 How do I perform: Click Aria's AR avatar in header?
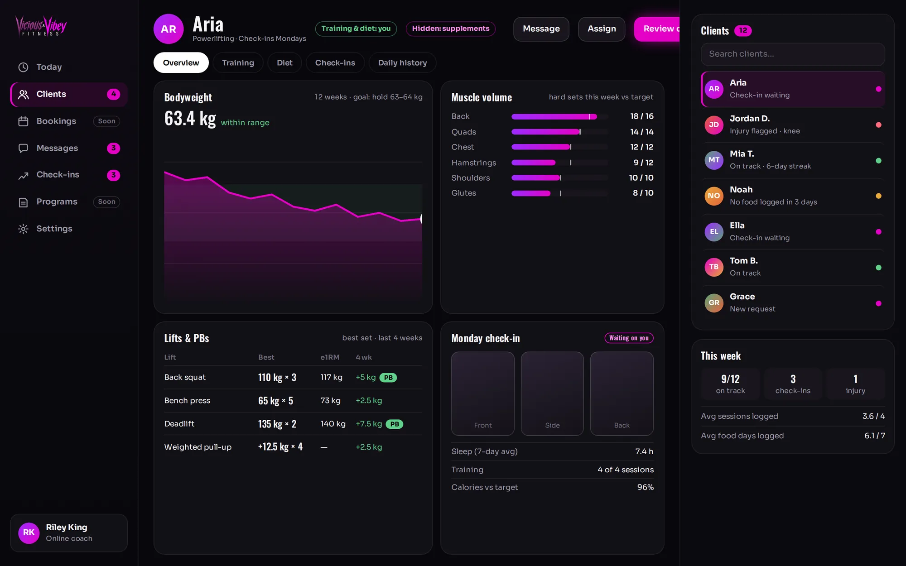pyautogui.click(x=169, y=29)
